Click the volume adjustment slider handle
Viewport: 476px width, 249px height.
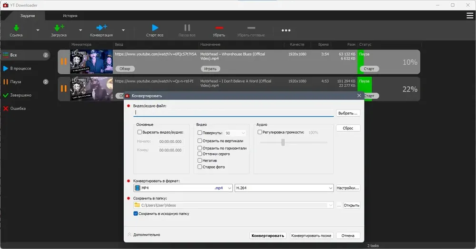283,142
